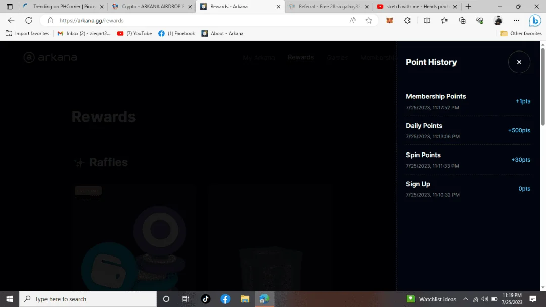Open Read Aloud in address bar
Image resolution: width=546 pixels, height=307 pixels.
coord(353,21)
